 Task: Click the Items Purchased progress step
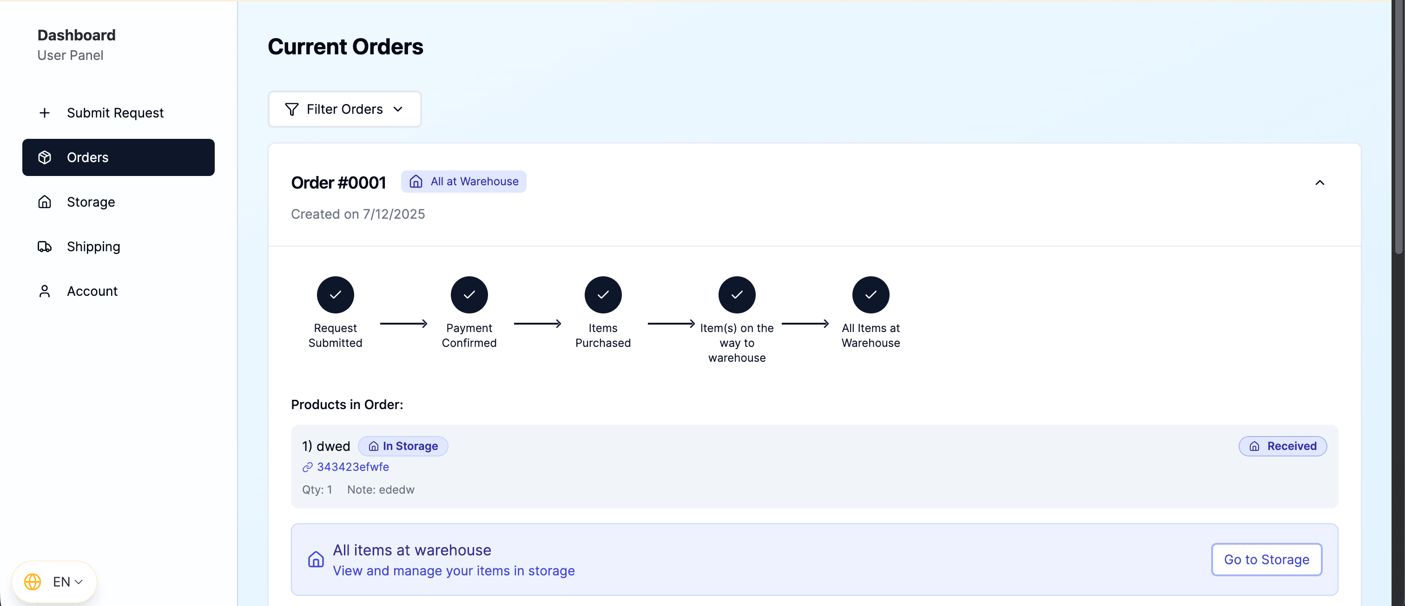coord(603,294)
